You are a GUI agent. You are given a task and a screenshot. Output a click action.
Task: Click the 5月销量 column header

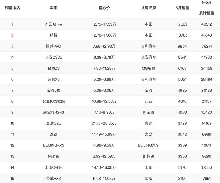[x=182, y=8]
